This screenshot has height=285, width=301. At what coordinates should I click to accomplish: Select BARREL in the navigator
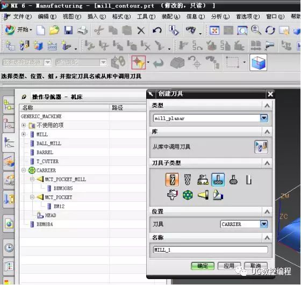pyautogui.click(x=45, y=152)
